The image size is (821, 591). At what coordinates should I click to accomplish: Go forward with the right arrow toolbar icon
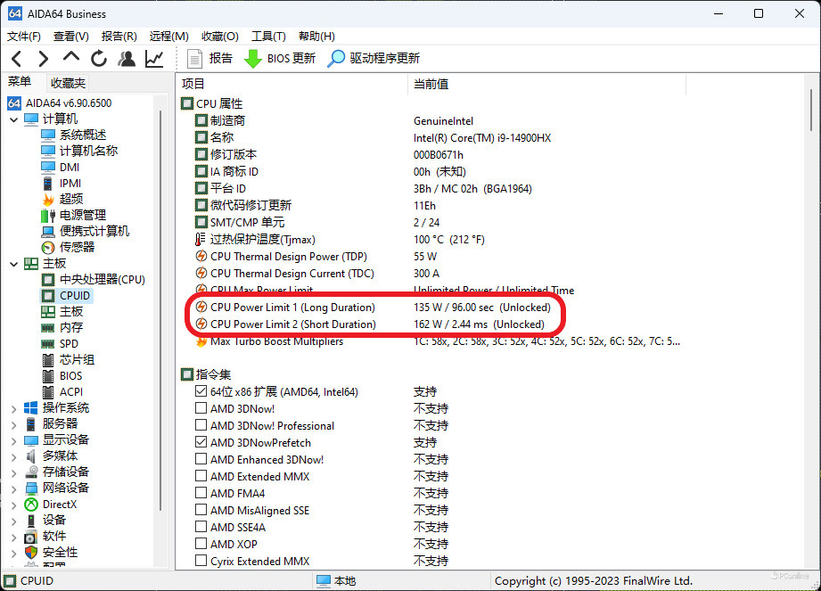tap(44, 59)
